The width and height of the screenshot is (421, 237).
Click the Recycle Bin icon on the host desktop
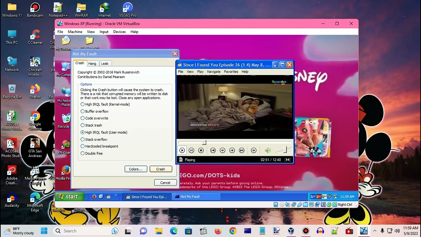(12, 91)
